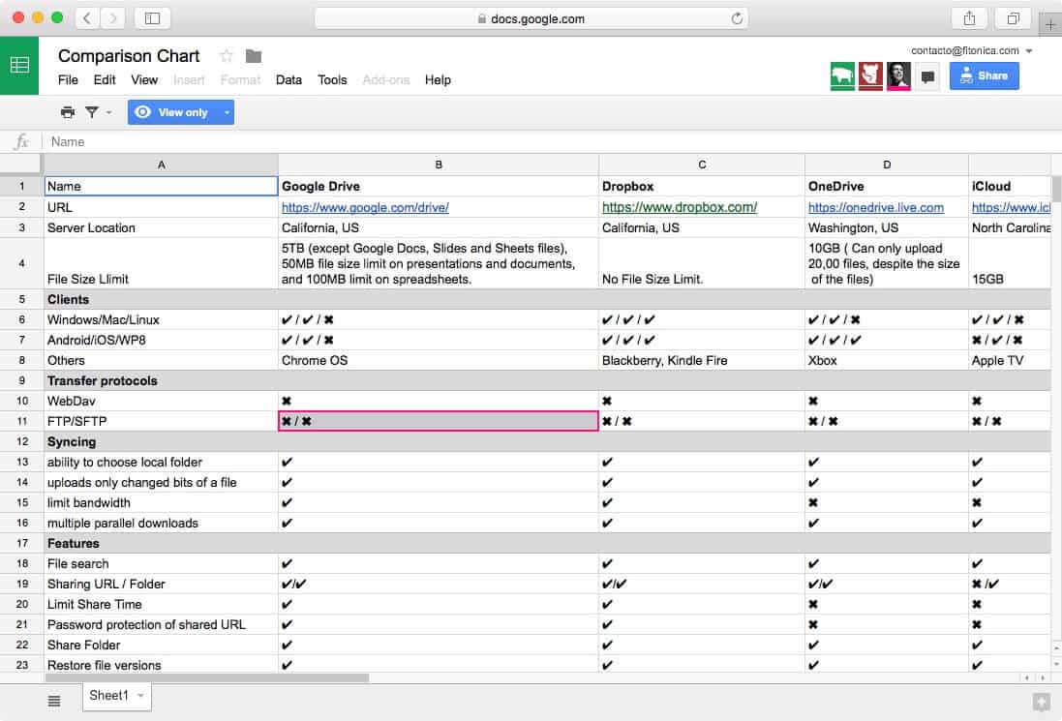The width and height of the screenshot is (1062, 721).
Task: Open the comments speech bubble icon
Action: [927, 76]
